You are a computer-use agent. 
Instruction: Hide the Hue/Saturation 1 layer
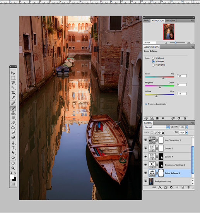[x=145, y=140]
